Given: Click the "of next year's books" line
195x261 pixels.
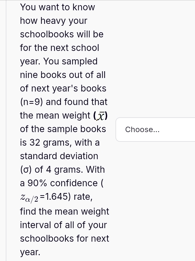Looking at the screenshot, I should click(x=63, y=88).
